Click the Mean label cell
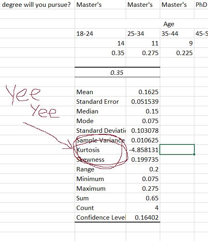This screenshot has height=241, width=208. point(100,92)
